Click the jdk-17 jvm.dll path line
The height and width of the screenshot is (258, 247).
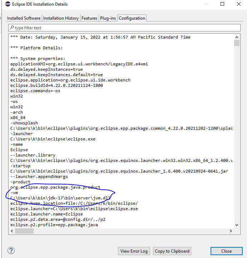(60, 198)
